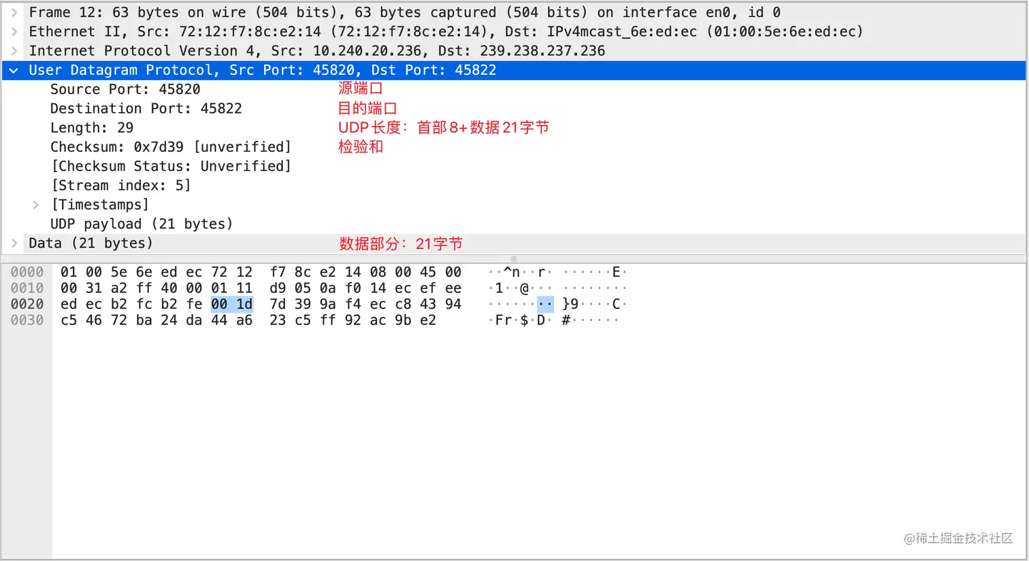1029x561 pixels.
Task: Click hex bytes b2 fc source port
Action: [131, 304]
